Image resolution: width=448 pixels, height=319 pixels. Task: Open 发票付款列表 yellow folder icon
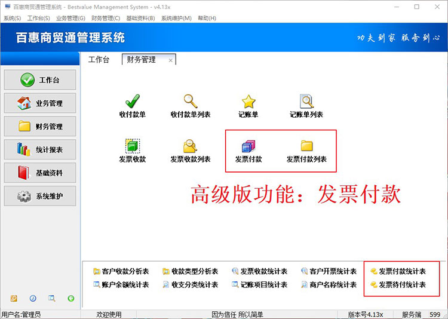(306, 146)
